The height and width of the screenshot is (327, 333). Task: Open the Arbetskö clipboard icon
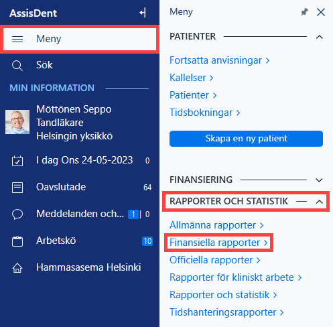pyautogui.click(x=17, y=241)
